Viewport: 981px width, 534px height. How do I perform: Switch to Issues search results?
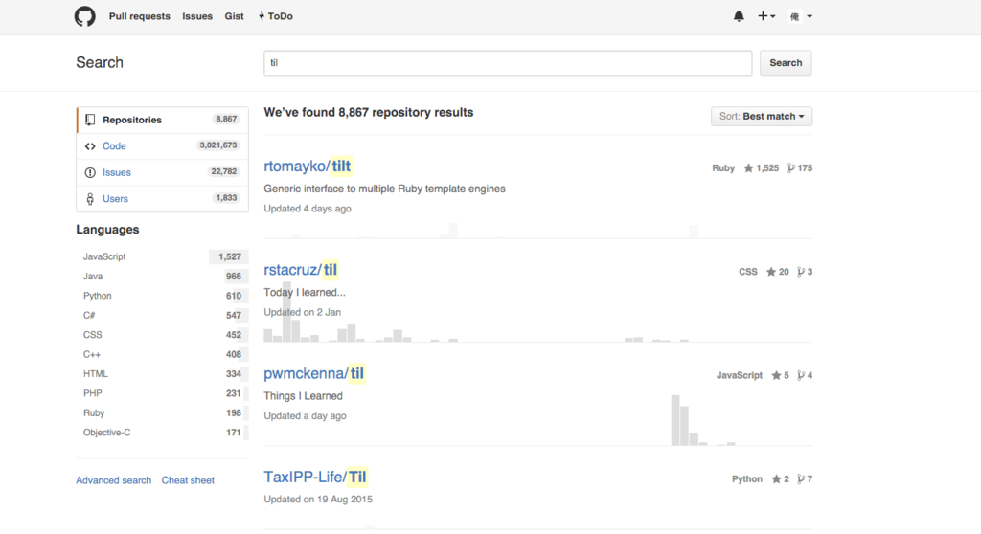pos(163,172)
